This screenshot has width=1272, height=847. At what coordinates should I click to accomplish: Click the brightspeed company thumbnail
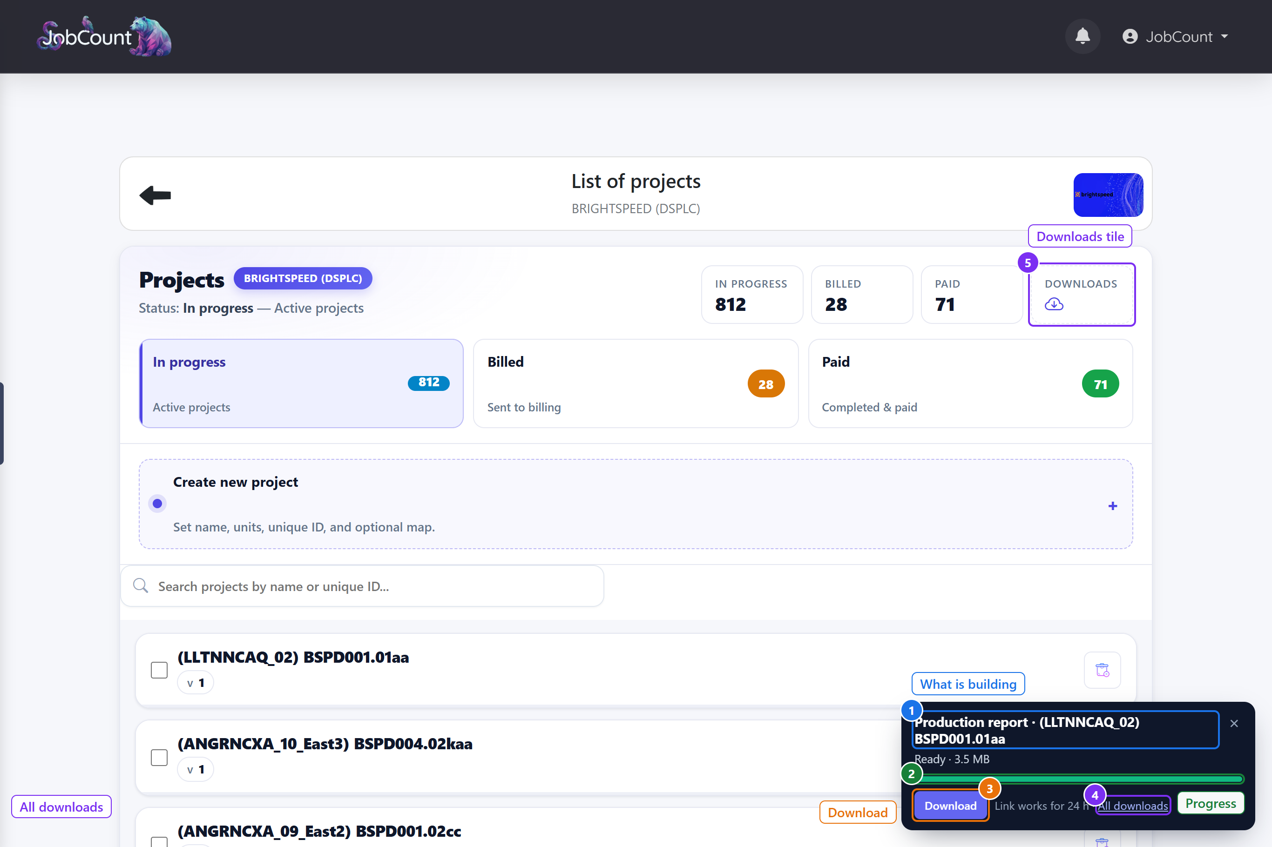coord(1108,195)
